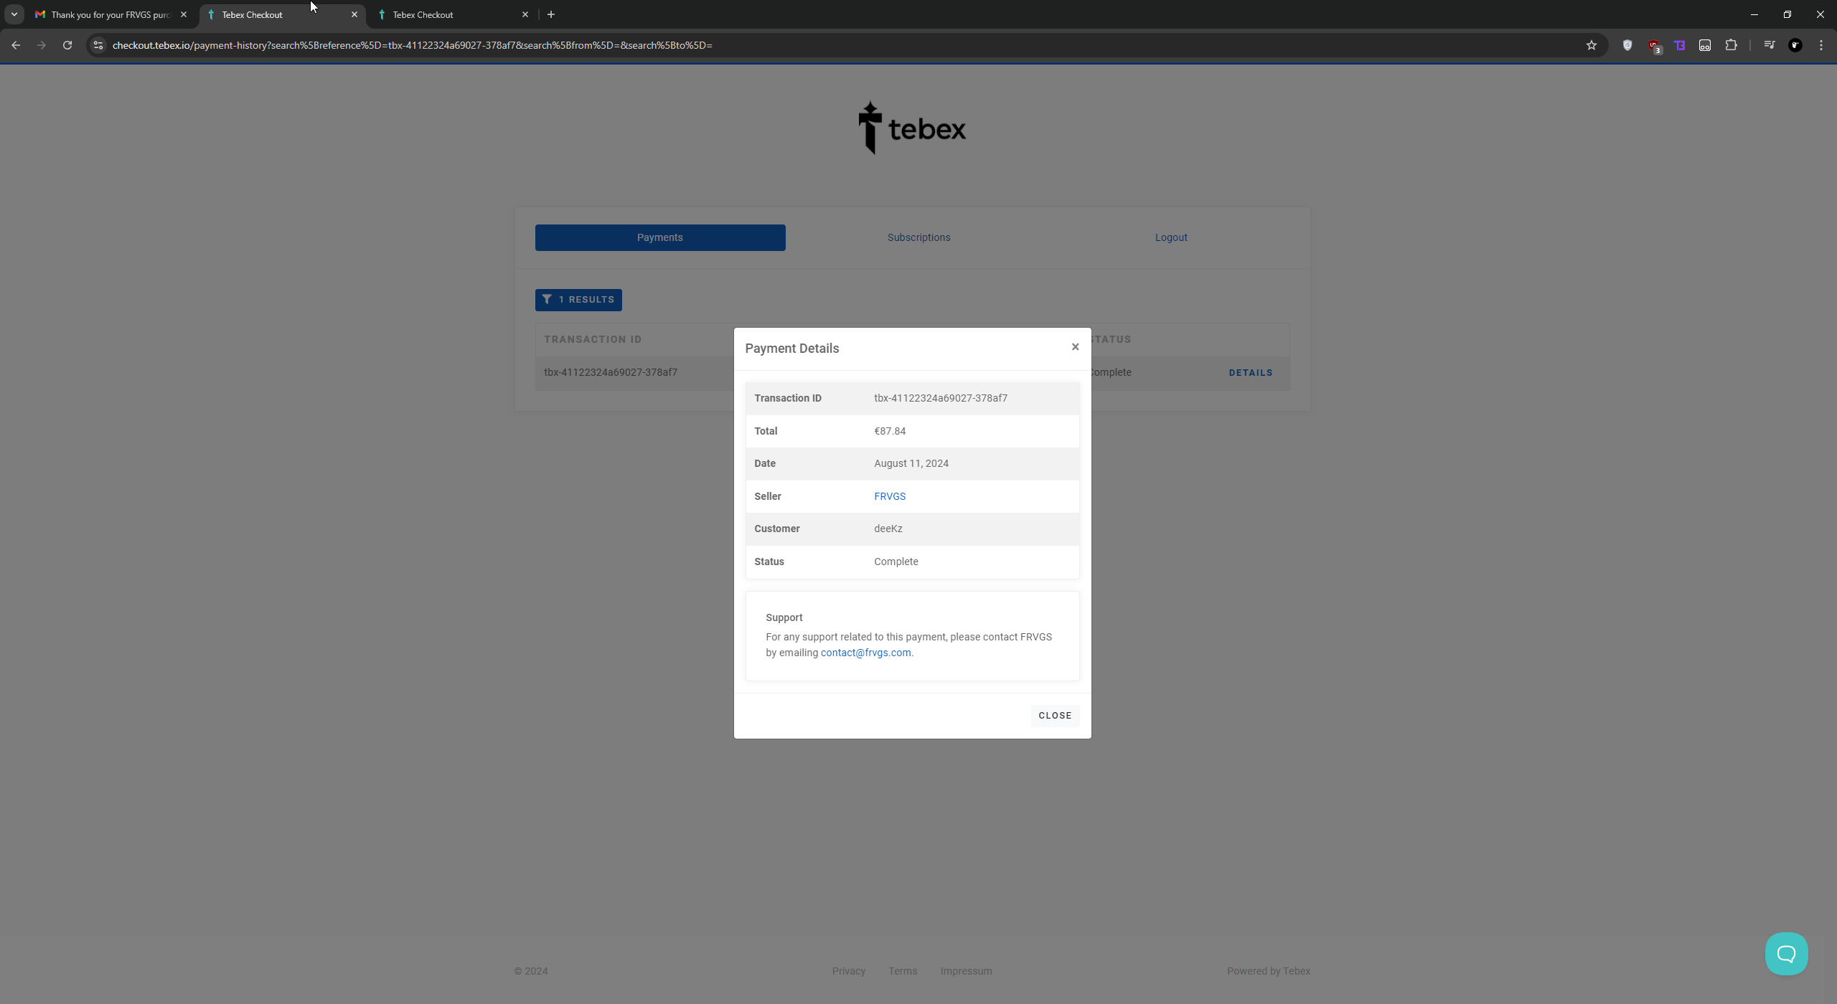This screenshot has height=1004, width=1837.
Task: Go back to previous page
Action: [x=16, y=45]
